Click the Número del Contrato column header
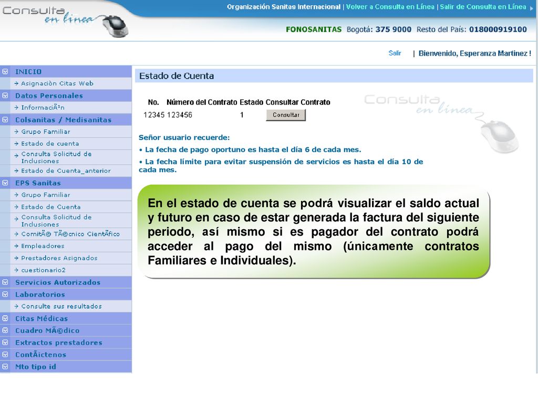The height and width of the screenshot is (403, 538). (x=202, y=102)
